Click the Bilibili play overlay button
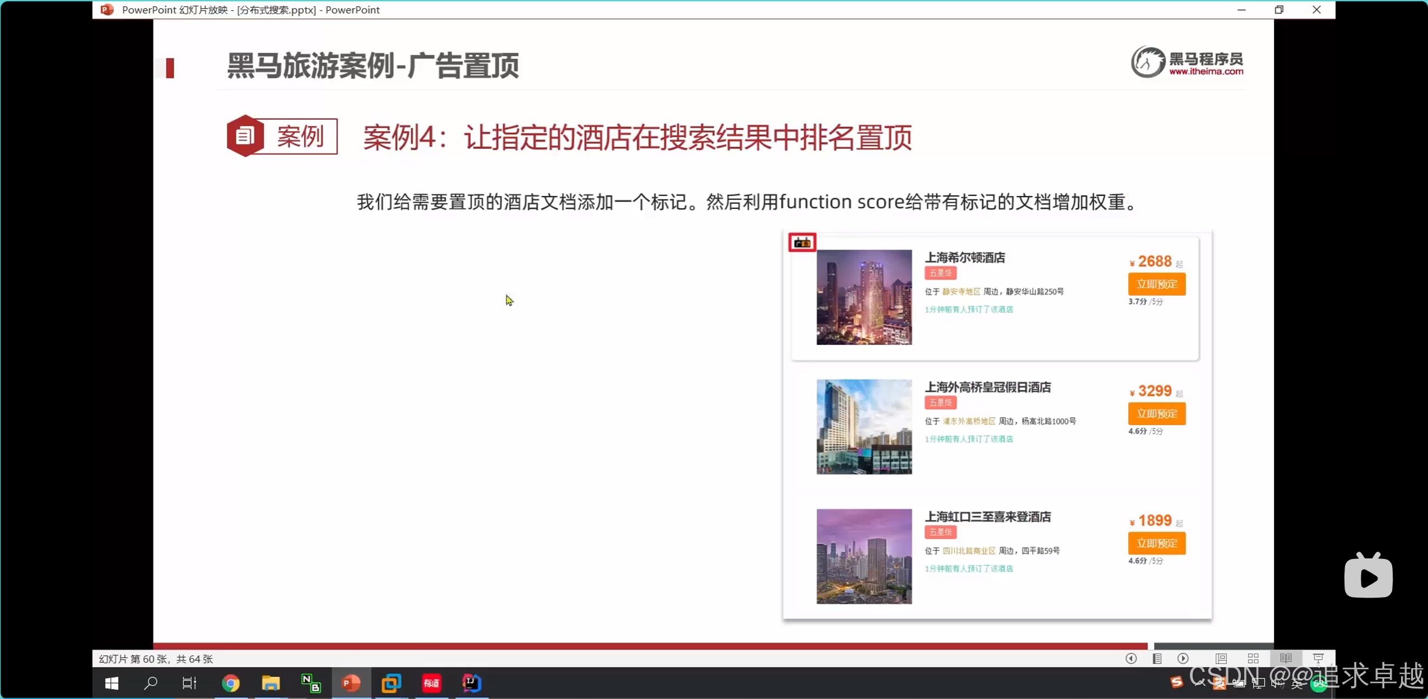 pyautogui.click(x=1368, y=577)
